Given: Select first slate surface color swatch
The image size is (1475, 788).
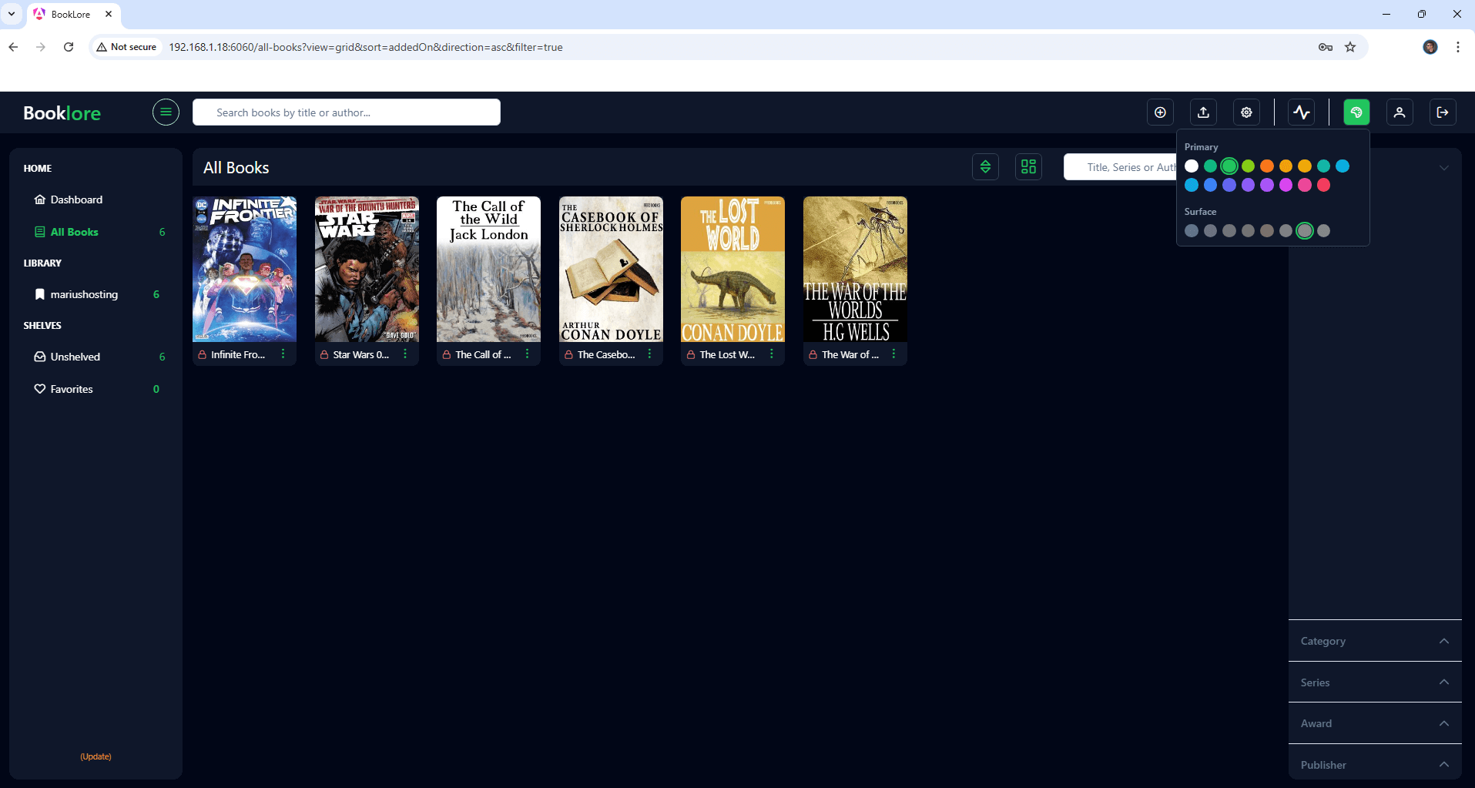Looking at the screenshot, I should click(1192, 230).
